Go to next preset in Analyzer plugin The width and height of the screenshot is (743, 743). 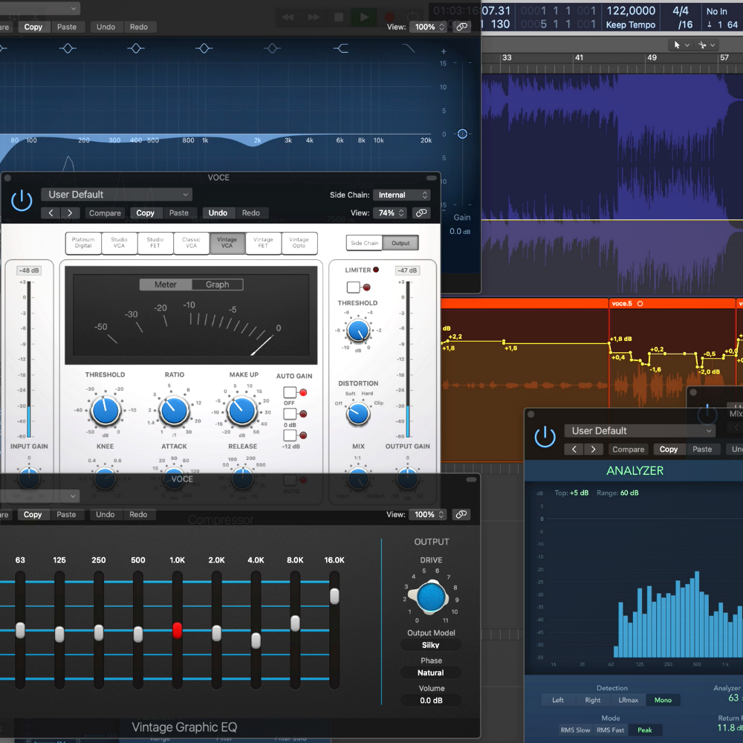tap(593, 450)
